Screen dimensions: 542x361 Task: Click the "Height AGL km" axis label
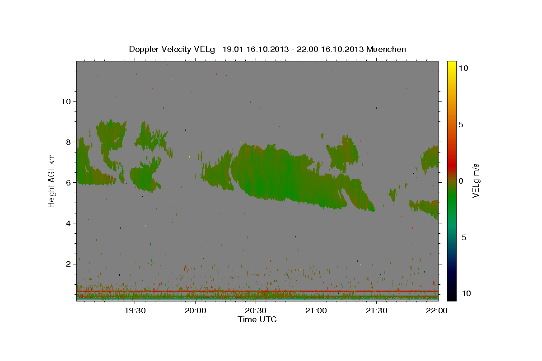pos(51,180)
